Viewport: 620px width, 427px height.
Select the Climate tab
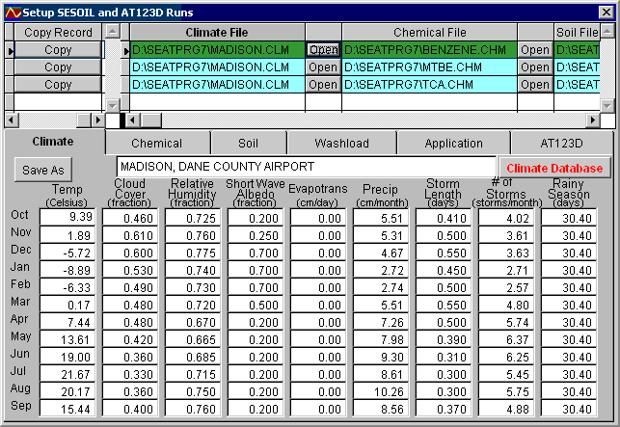point(53,142)
